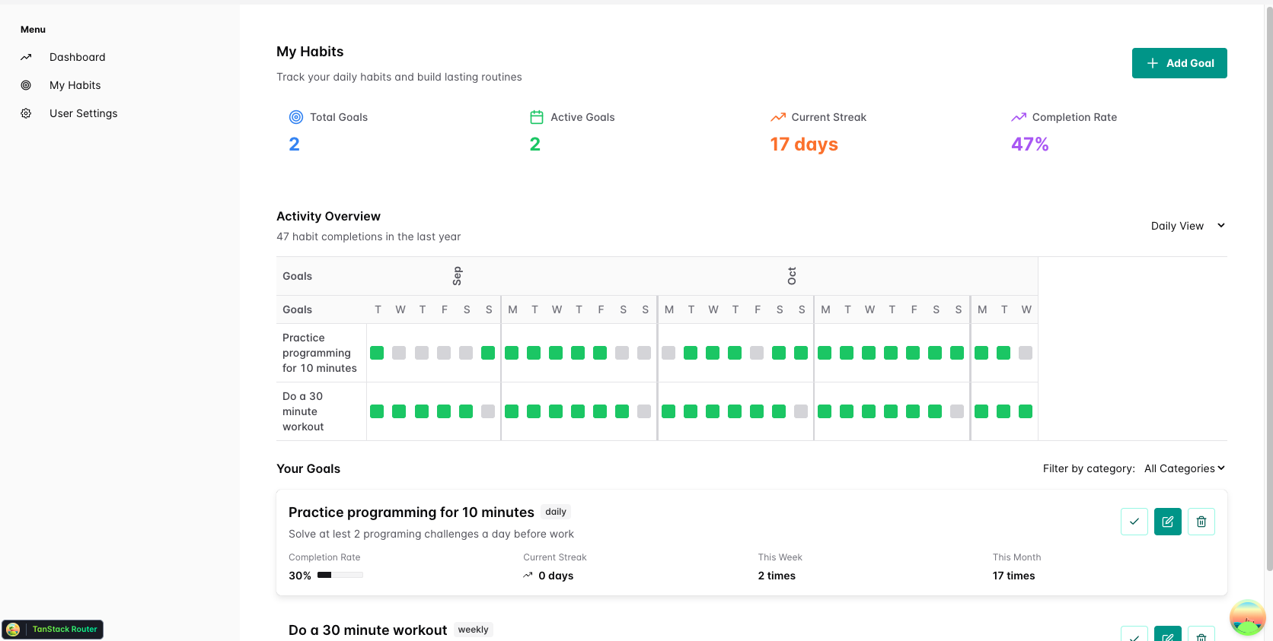Click Practice programming 30% completion progress bar

click(x=340, y=576)
